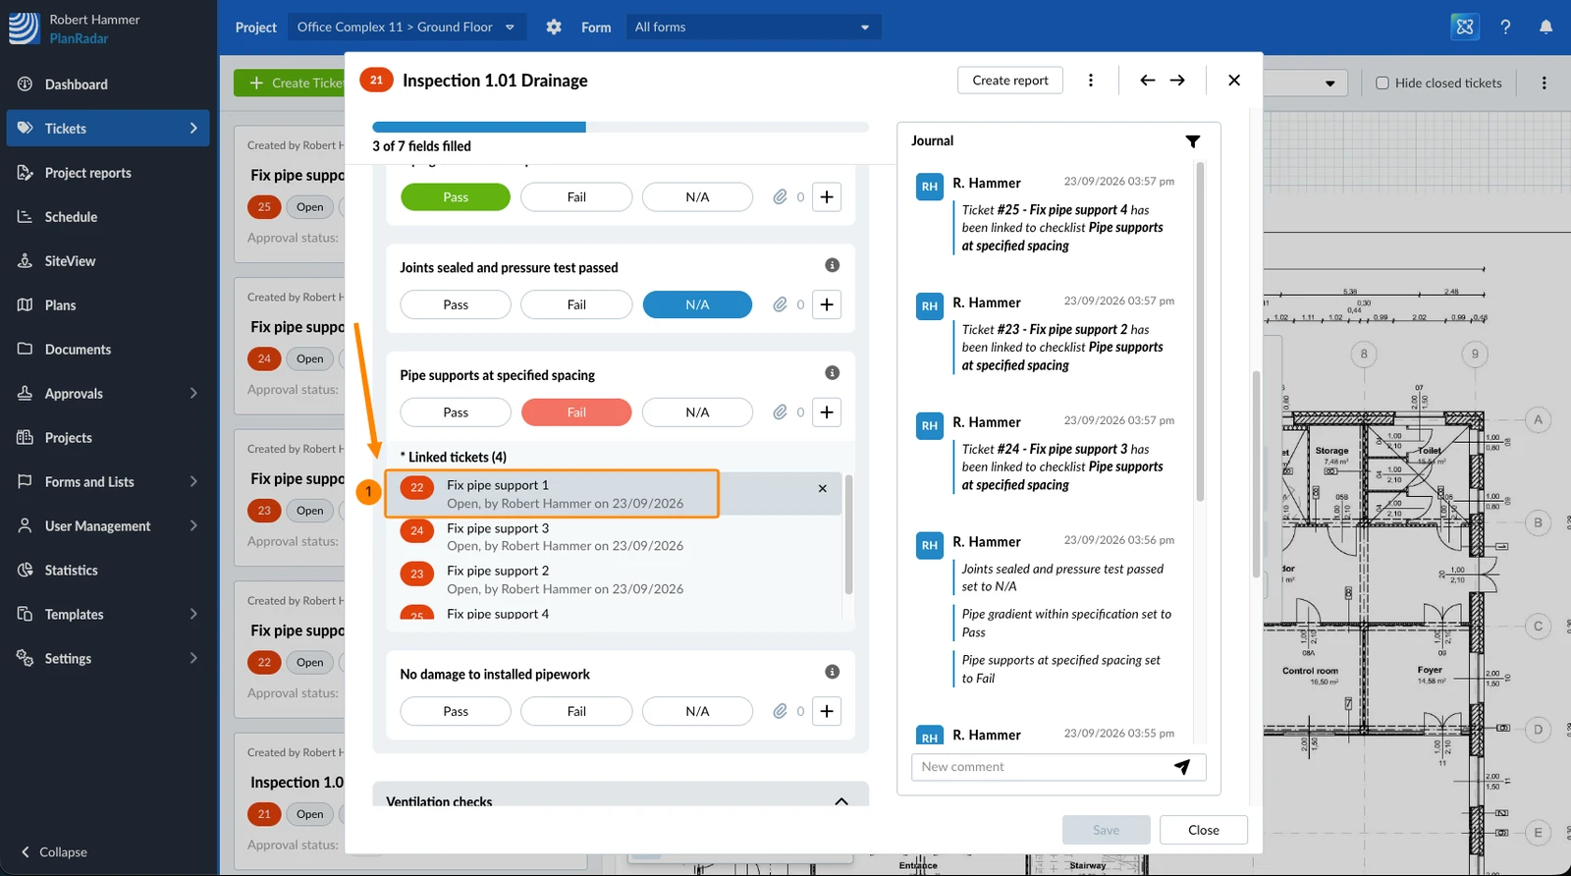1571x876 pixels.
Task: Collapse the Ventilation checks section
Action: tap(841, 801)
